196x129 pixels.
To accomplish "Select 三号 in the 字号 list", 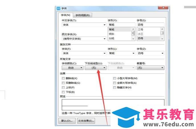I will click(149, 29).
